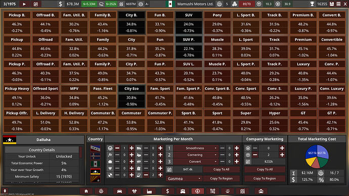Increase Cornering value with plus
The height and width of the screenshot is (196, 349).
[237, 155]
